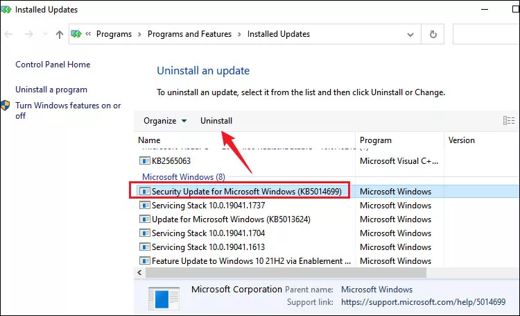Click icon of KB2565063 update
Screen dimensions: 520x316
(144, 161)
